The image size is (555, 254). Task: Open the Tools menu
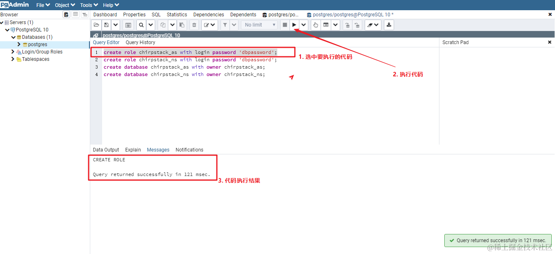coord(89,5)
